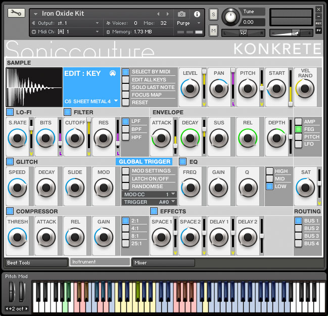Switch to the Mixer tab
Viewport: 328px width, 316px height.
(x=163, y=263)
